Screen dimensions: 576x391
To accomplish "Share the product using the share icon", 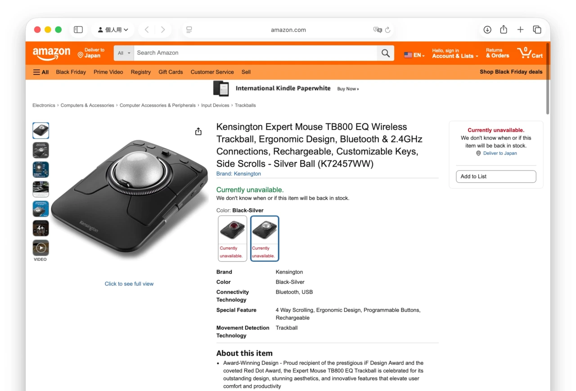I will [198, 131].
